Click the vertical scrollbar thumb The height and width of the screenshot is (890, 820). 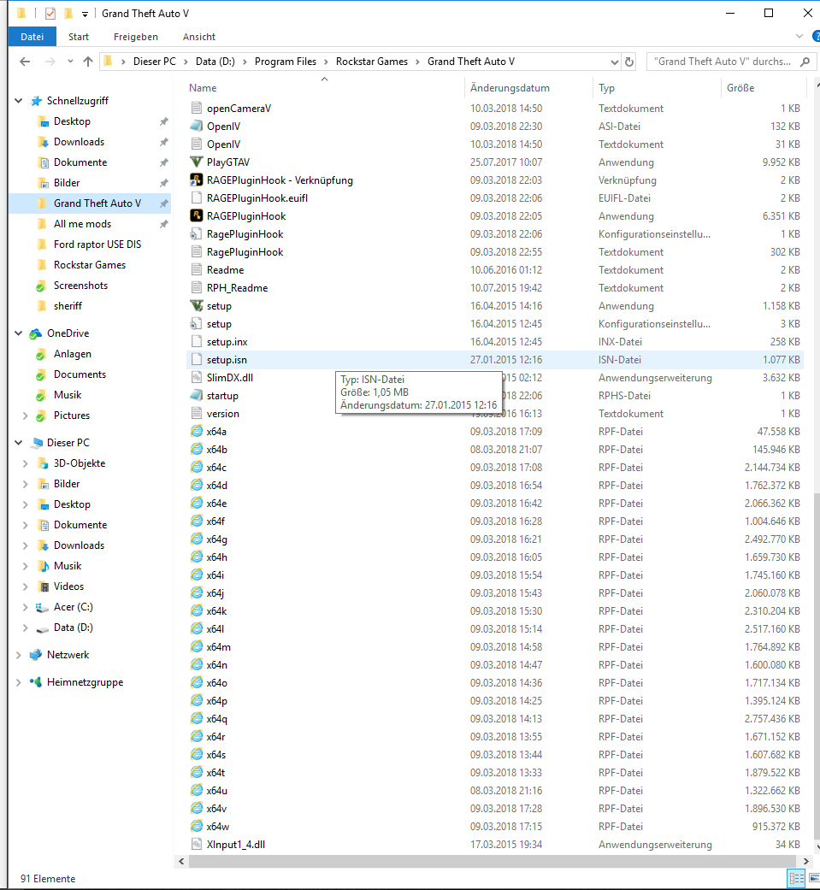[x=817, y=664]
